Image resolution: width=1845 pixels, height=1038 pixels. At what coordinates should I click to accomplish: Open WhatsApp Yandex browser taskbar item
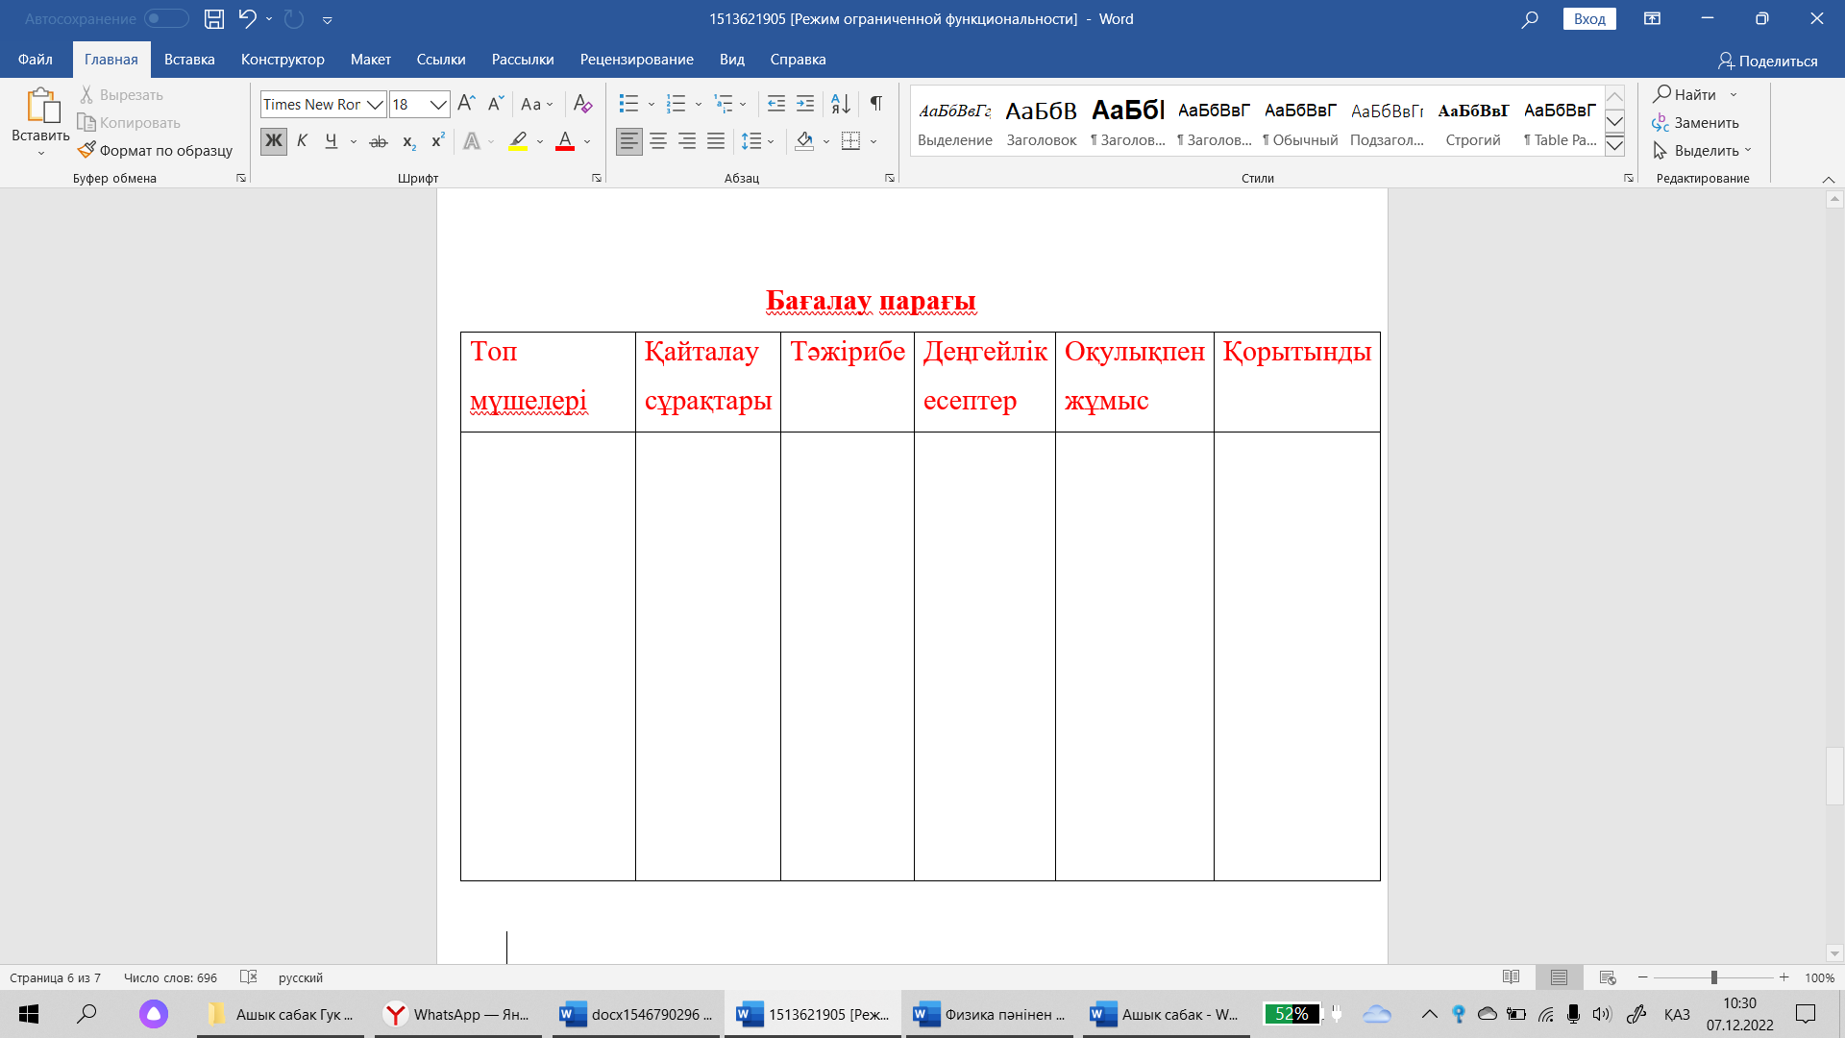pyautogui.click(x=457, y=1014)
